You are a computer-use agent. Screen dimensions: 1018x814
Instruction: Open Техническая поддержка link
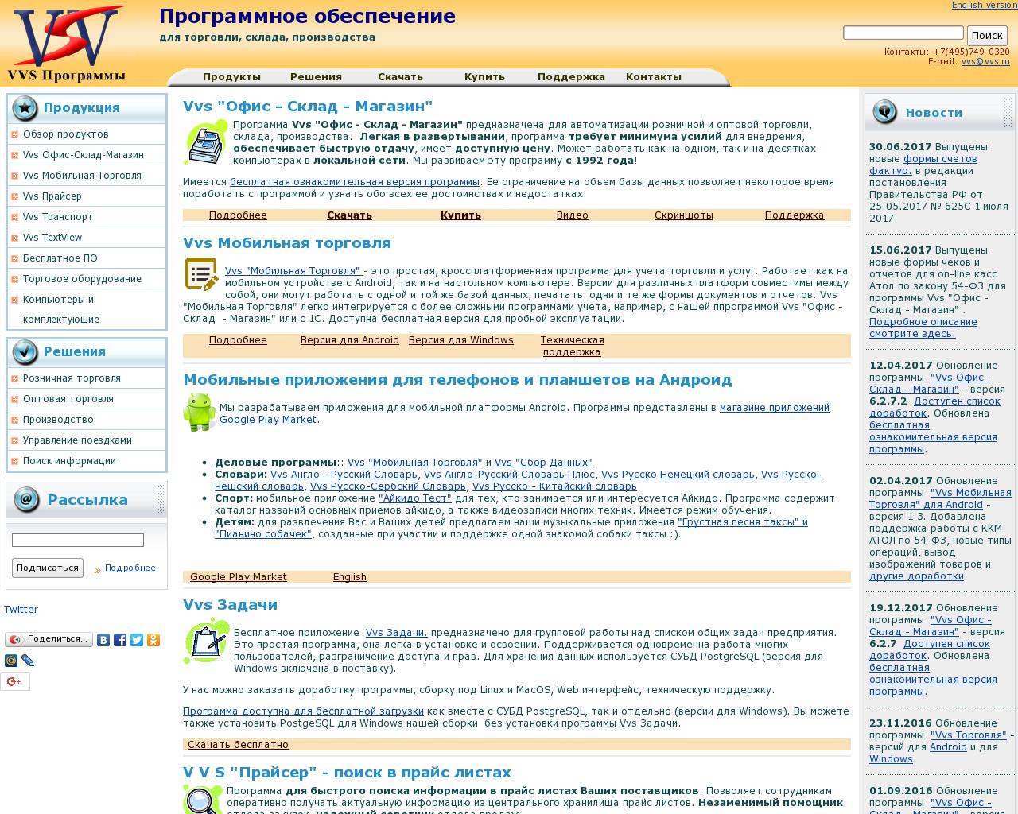click(x=572, y=346)
